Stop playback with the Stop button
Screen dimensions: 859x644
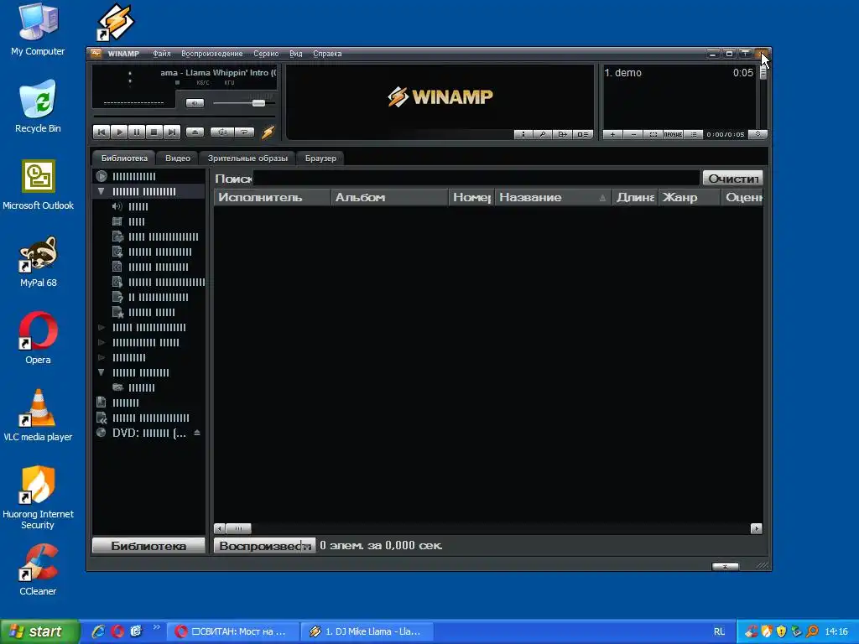(154, 132)
